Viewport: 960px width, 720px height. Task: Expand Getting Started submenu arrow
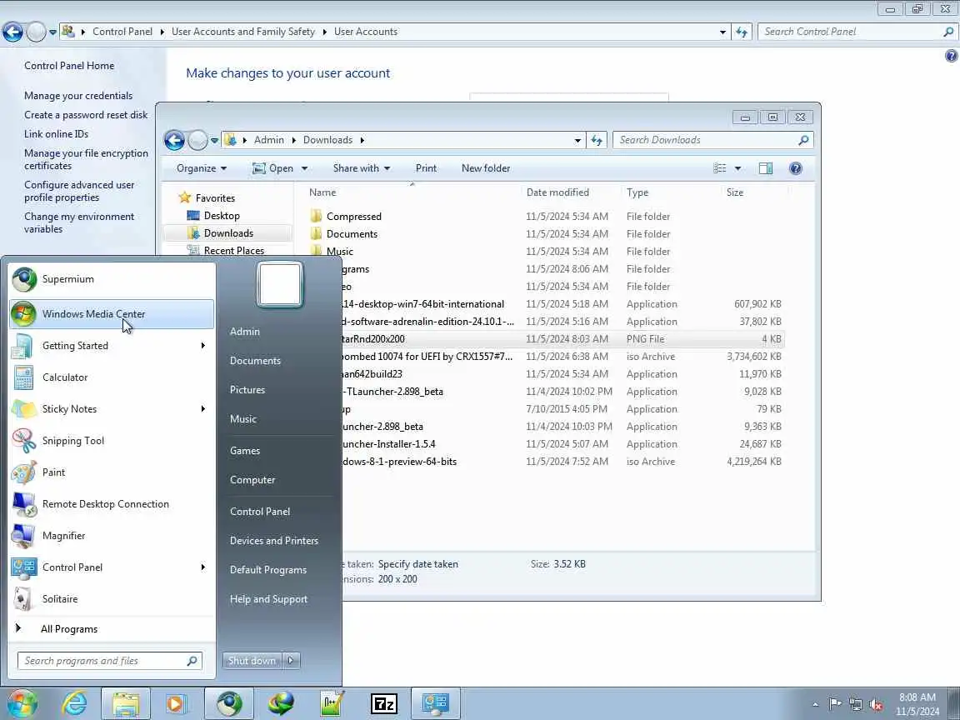coord(203,346)
